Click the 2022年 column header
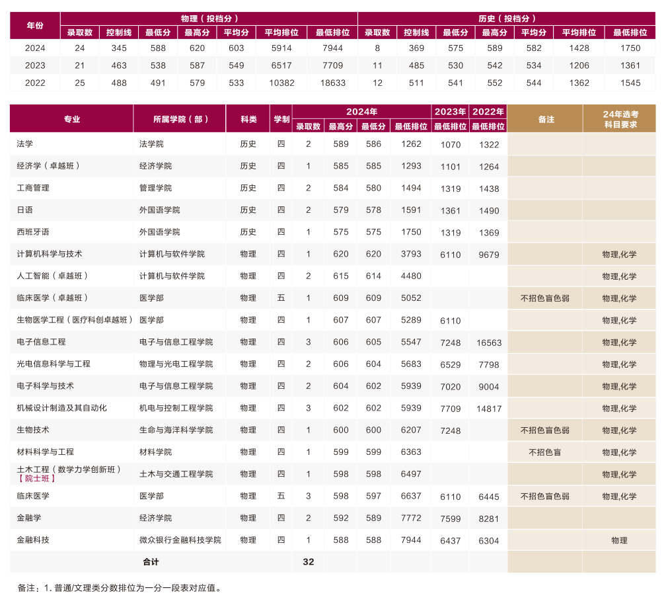Viewport: 668px width, 607px height. coord(488,112)
